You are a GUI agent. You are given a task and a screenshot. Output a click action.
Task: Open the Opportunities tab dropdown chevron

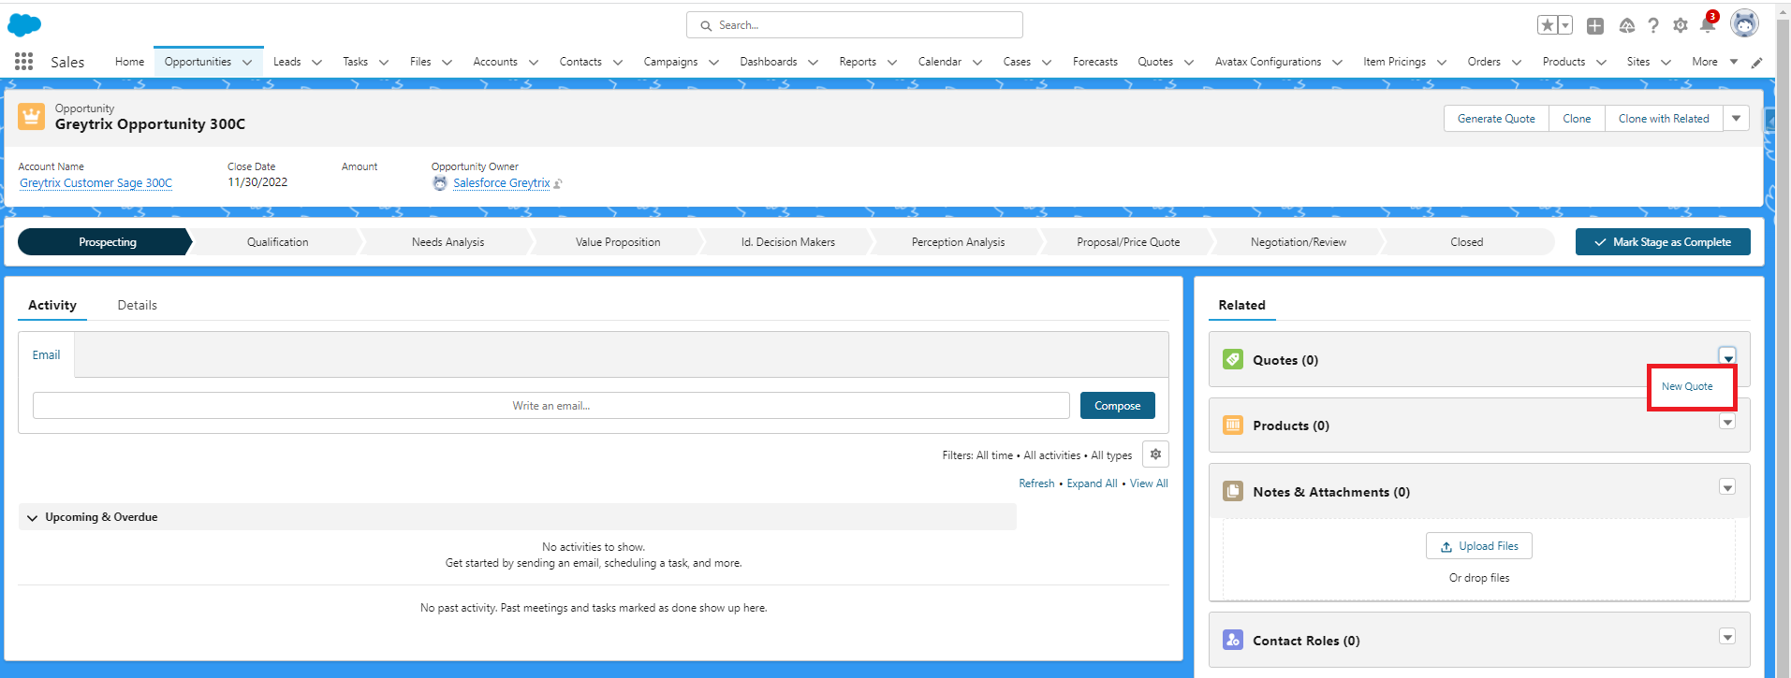[x=247, y=63]
